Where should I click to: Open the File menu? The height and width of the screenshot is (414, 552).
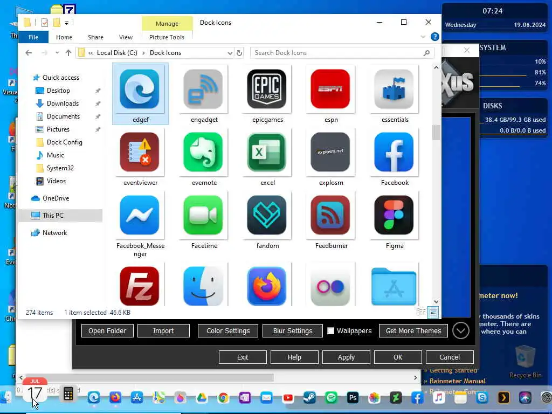[x=33, y=37]
